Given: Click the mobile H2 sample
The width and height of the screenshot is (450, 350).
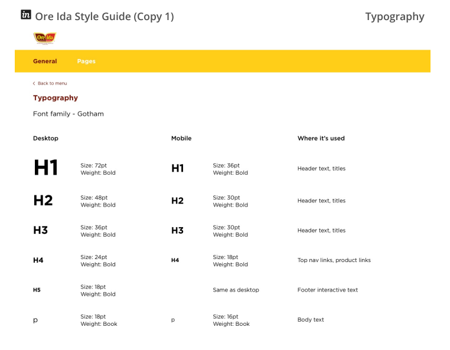Looking at the screenshot, I should pos(177,201).
